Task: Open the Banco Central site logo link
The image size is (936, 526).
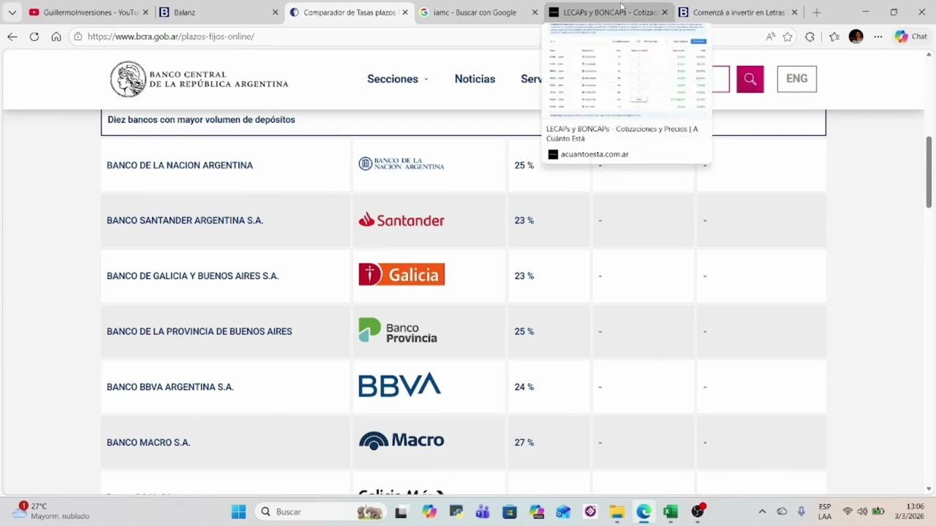Action: point(199,79)
